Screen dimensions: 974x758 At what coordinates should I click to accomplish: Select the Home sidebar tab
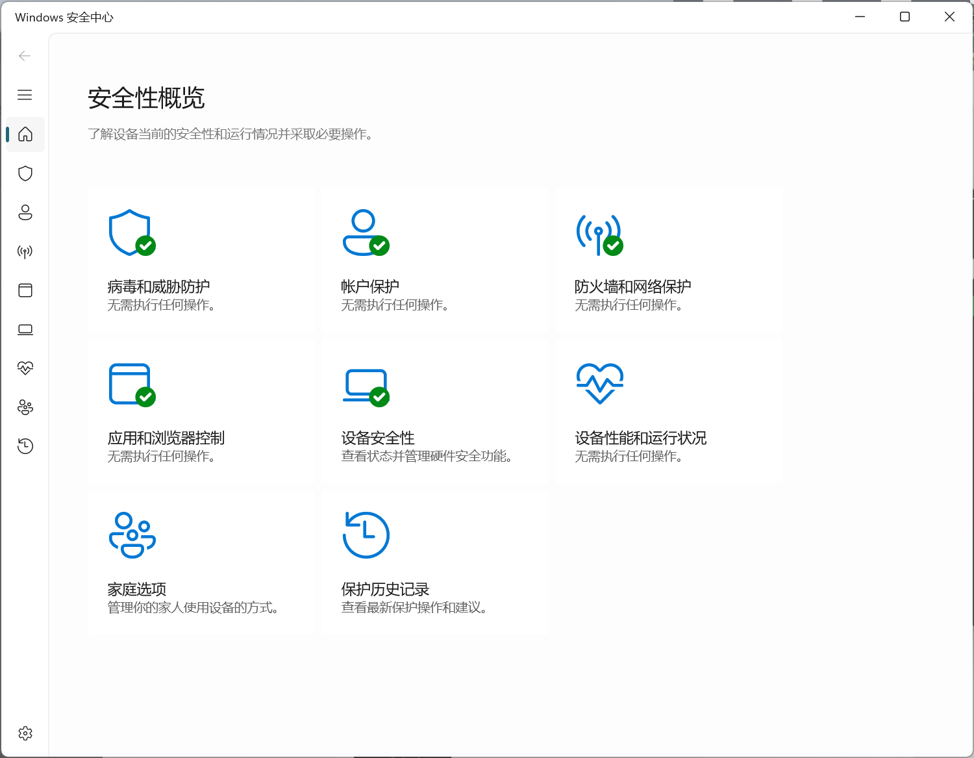25,134
